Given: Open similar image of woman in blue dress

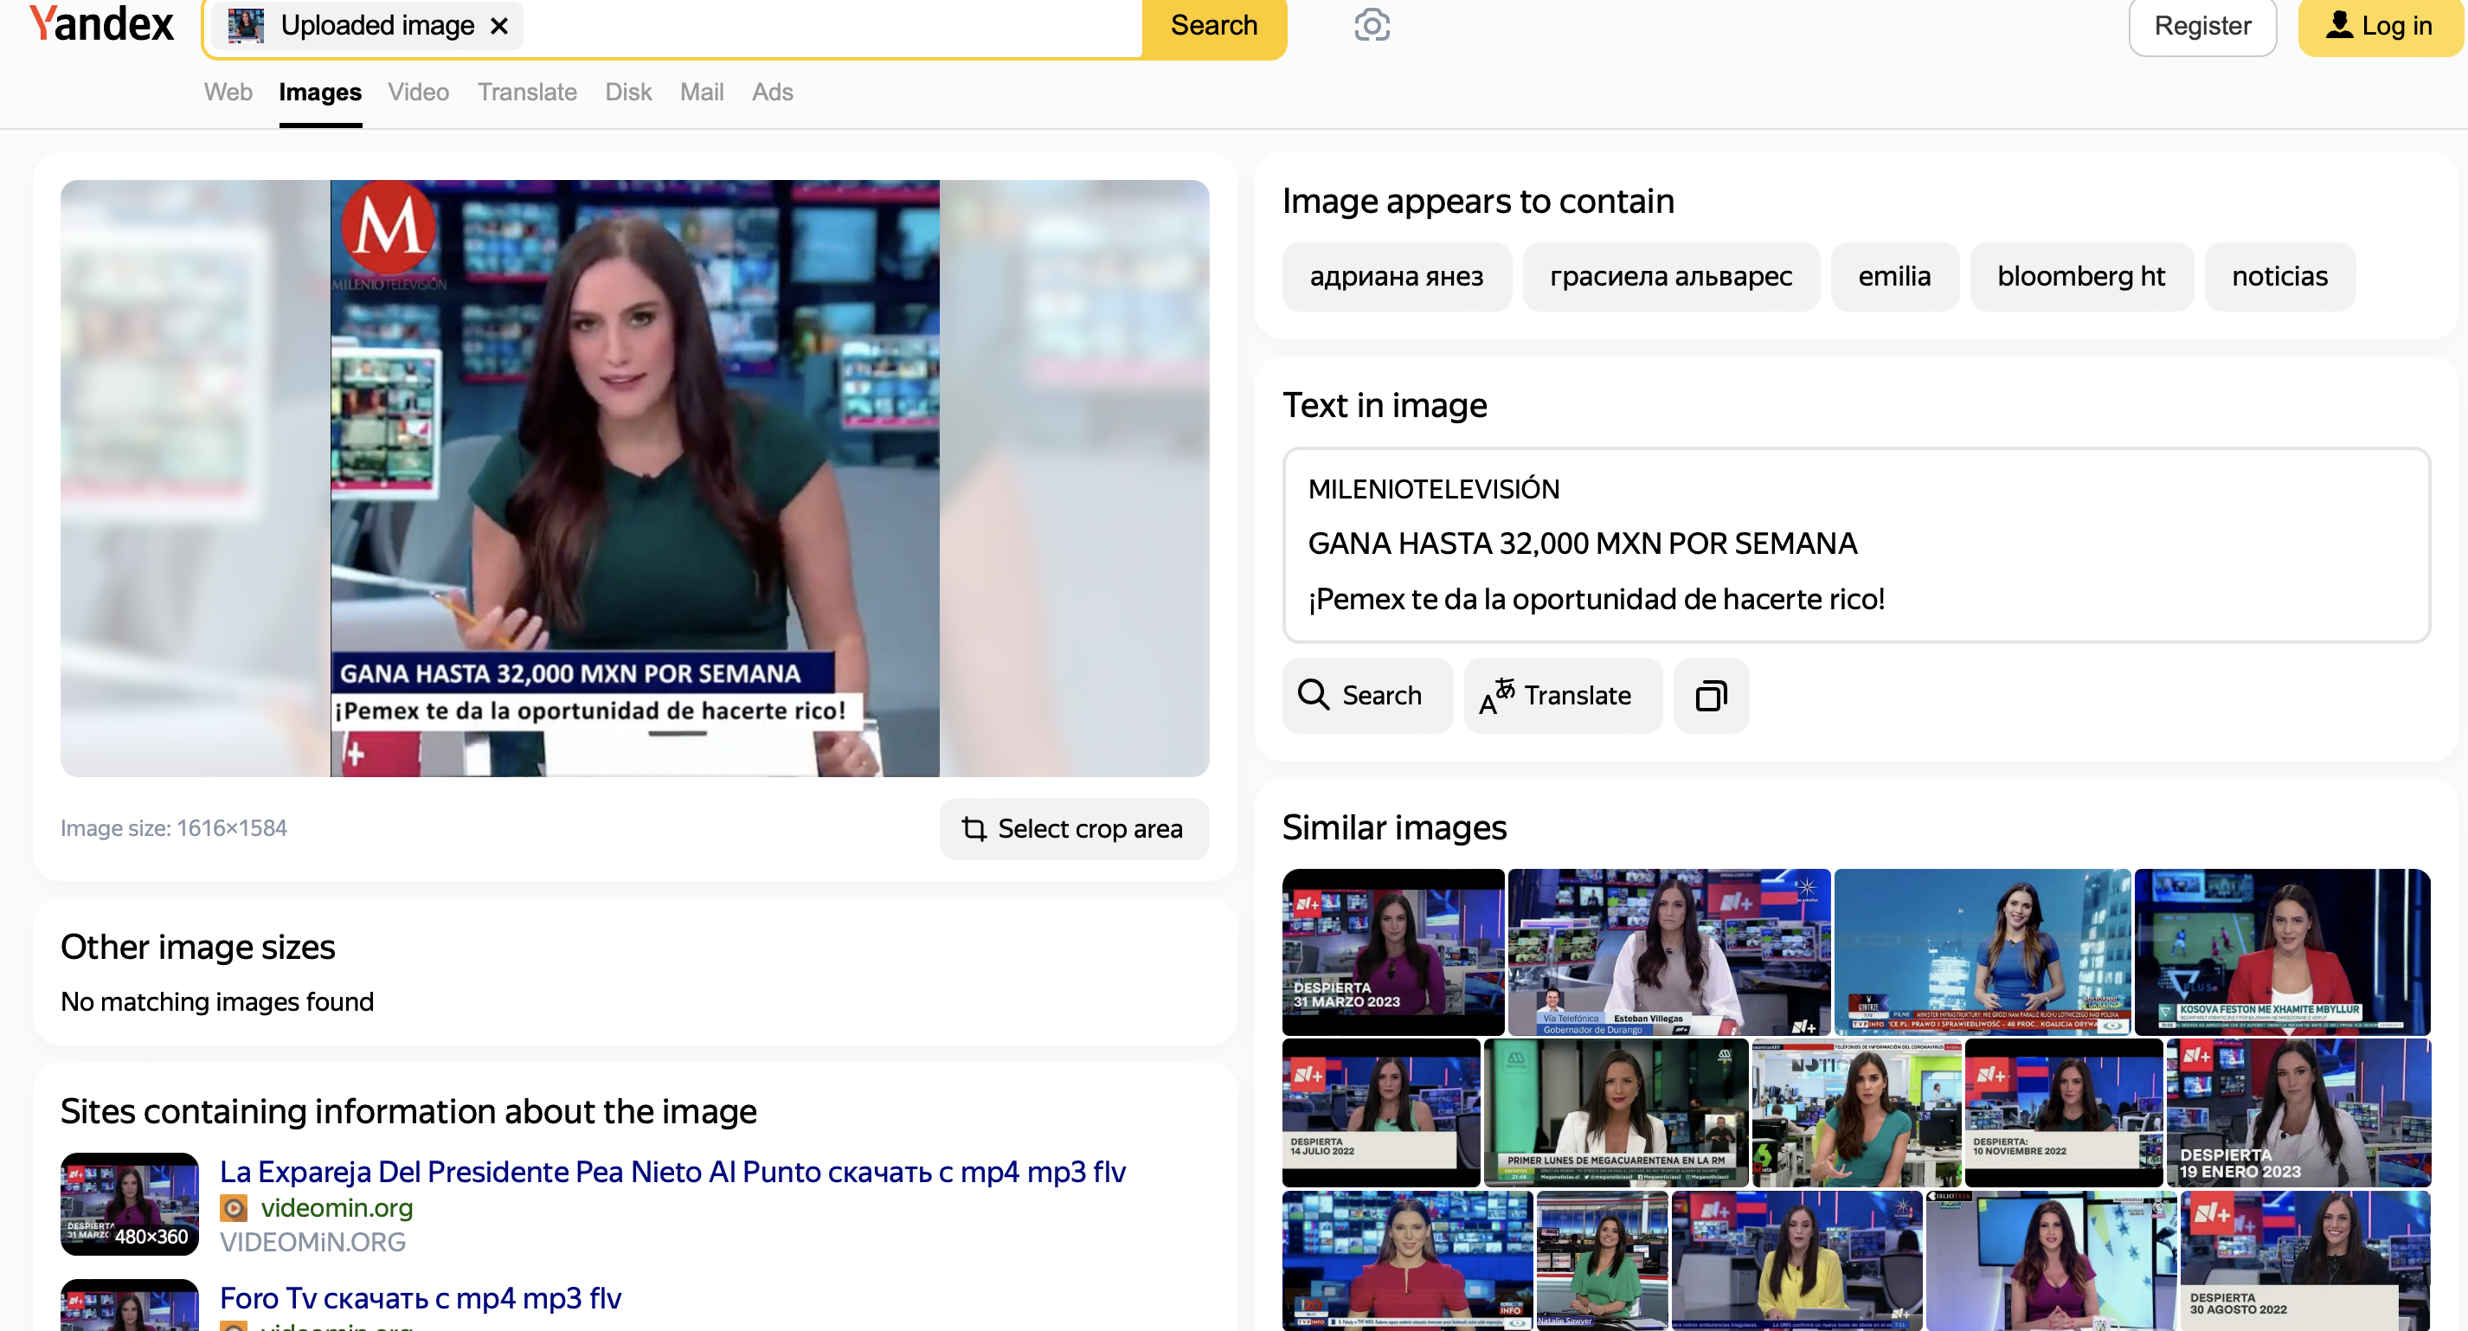Looking at the screenshot, I should [1983, 952].
